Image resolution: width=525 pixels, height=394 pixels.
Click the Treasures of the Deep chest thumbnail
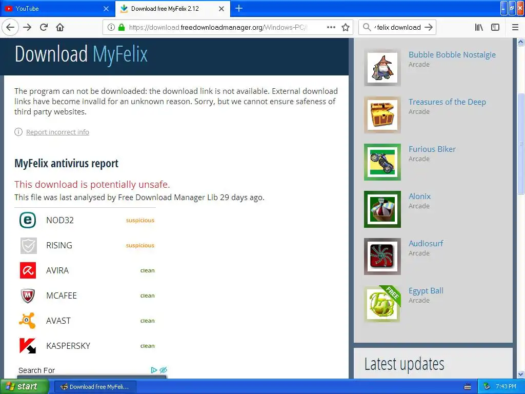point(382,115)
